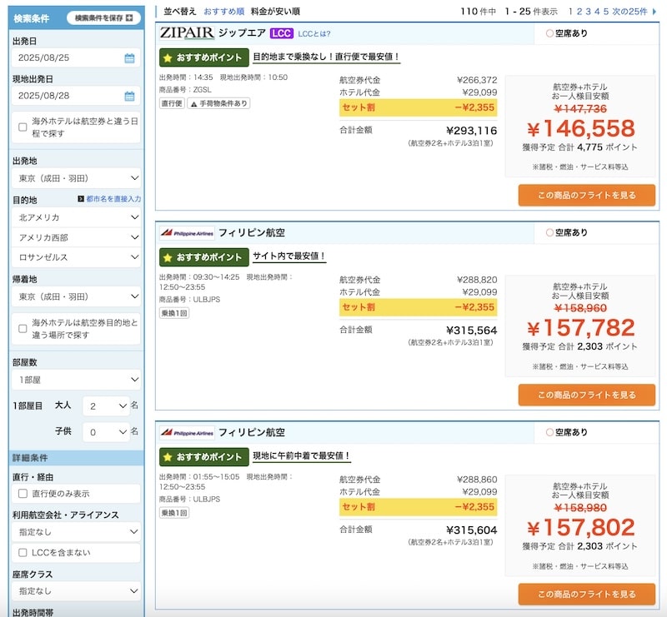Click 合計金額 ¥315,564 value

click(471, 331)
